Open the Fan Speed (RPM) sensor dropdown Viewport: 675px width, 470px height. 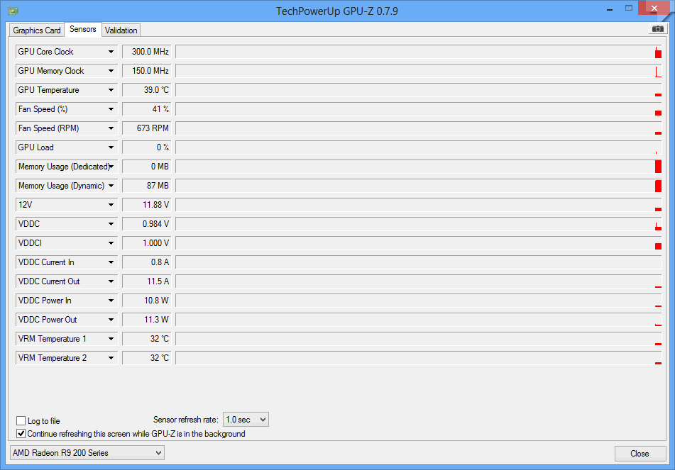pyautogui.click(x=67, y=128)
